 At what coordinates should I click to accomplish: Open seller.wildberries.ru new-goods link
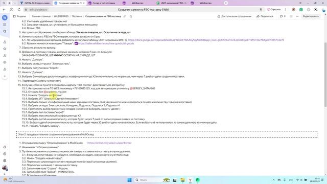(x=106, y=43)
